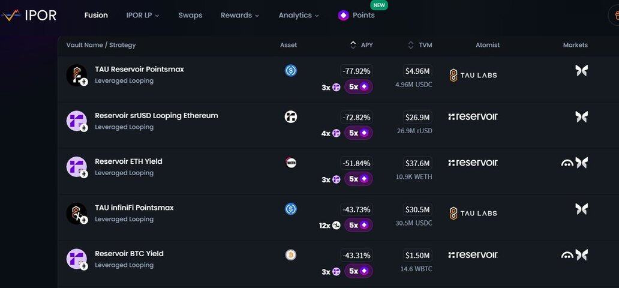
Task: Open the Rewards dropdown menu
Action: 239,16
